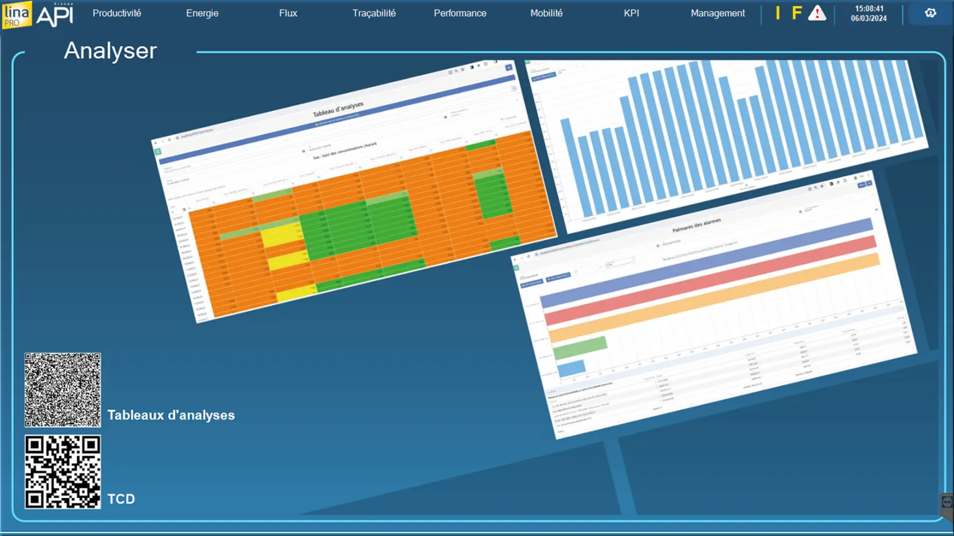Click the TCD QR code

click(63, 472)
